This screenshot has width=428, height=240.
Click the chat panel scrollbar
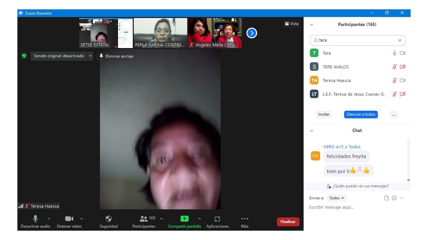(408, 160)
